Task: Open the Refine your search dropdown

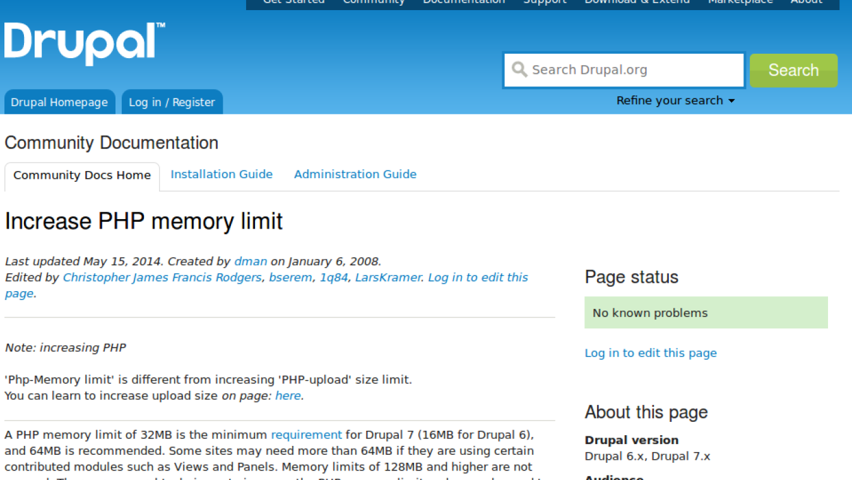Action: pos(675,100)
